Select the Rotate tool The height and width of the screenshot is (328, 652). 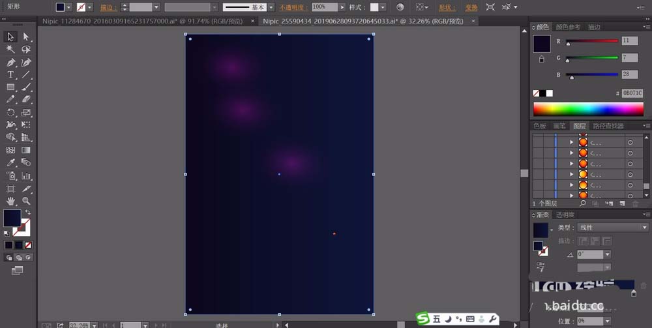[x=10, y=112]
